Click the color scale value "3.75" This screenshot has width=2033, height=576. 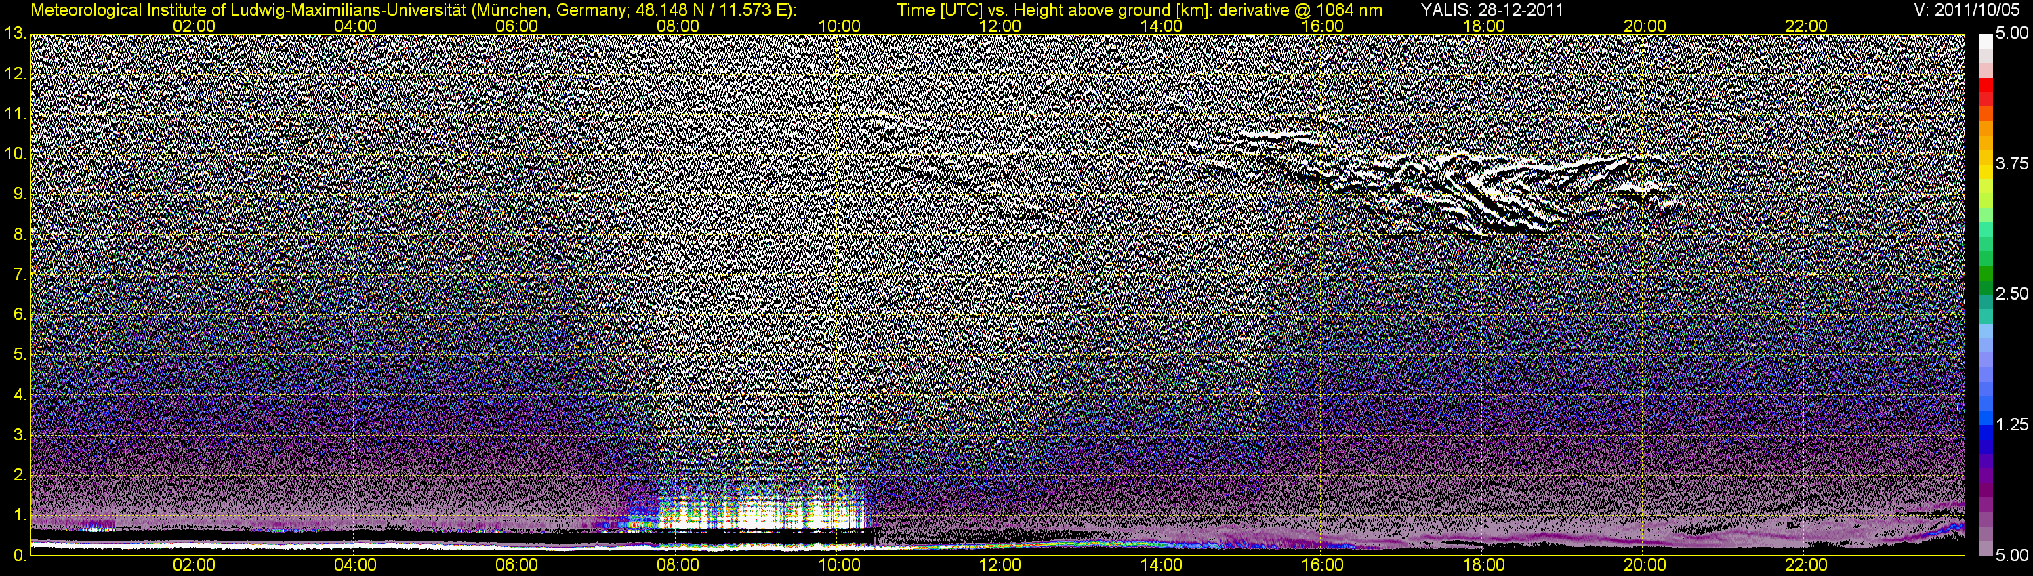pyautogui.click(x=2013, y=163)
